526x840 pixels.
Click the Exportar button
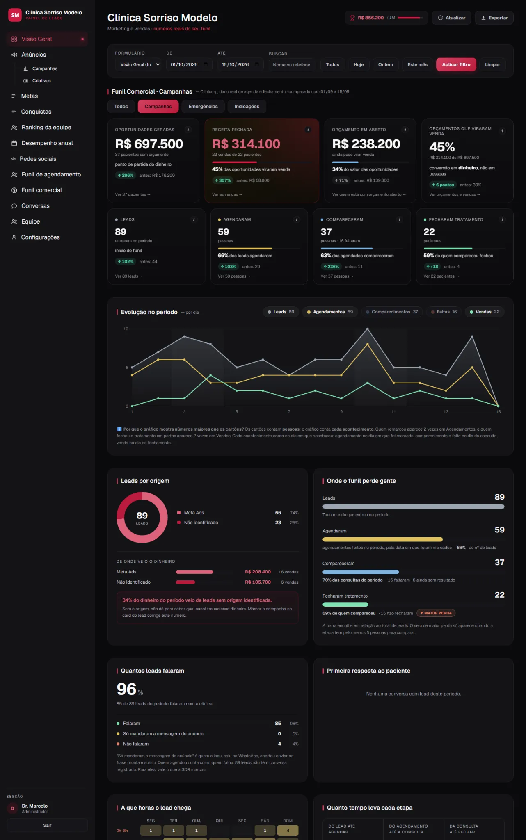click(x=494, y=18)
